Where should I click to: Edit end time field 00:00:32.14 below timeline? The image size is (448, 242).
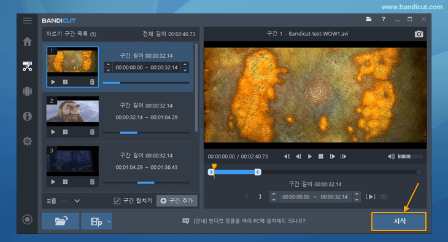(334, 197)
